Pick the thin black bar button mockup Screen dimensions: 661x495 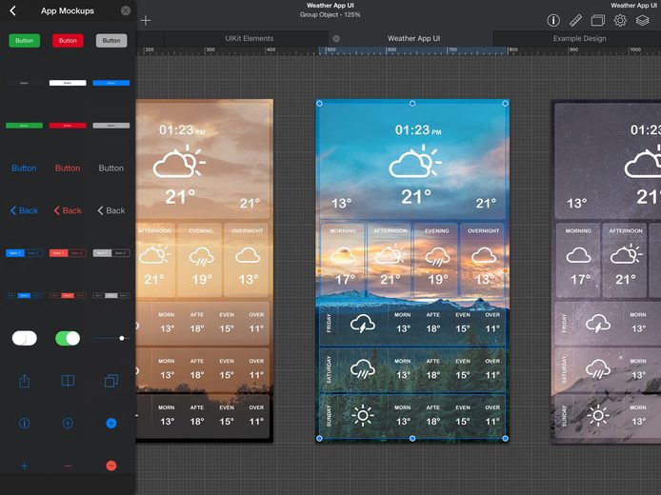click(x=24, y=83)
